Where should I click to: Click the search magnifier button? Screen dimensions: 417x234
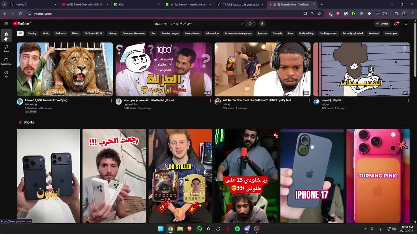click(250, 24)
